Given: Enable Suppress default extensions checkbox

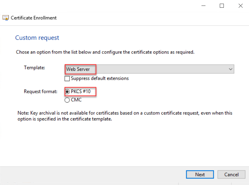Looking at the screenshot, I should [x=67, y=78].
